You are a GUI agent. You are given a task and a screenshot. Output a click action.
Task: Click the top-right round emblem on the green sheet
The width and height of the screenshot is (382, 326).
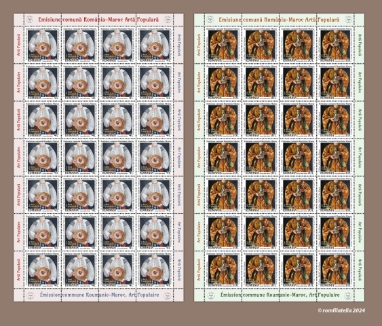(348, 20)
